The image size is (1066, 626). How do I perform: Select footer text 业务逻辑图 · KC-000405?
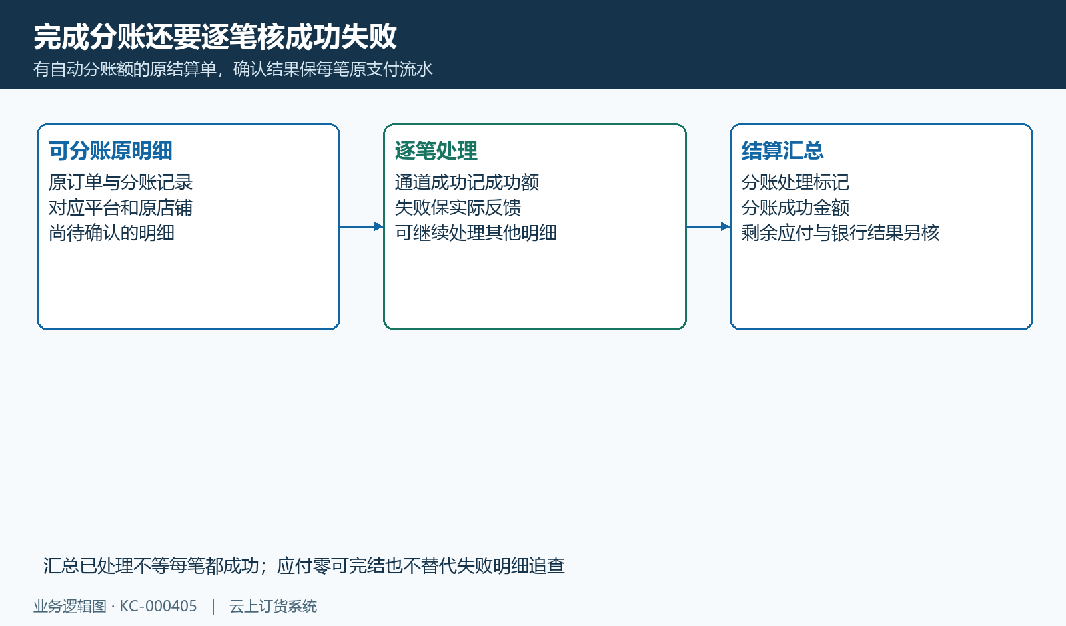click(x=115, y=607)
